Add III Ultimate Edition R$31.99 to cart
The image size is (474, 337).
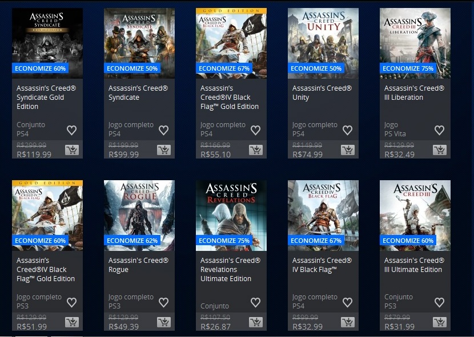click(x=440, y=322)
